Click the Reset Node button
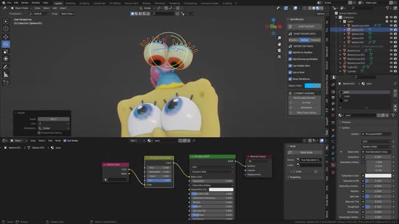The height and width of the screenshot is (224, 399). (x=304, y=152)
